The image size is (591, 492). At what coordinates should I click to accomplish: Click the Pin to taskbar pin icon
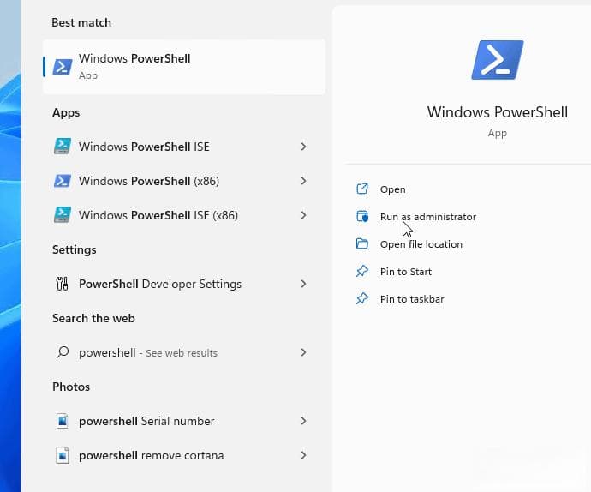(x=362, y=299)
